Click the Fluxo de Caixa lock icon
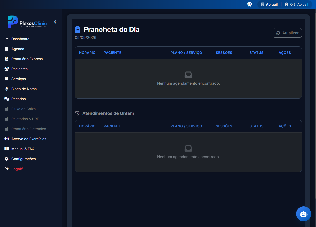Image resolution: width=316 pixels, height=227 pixels. pyautogui.click(x=7, y=109)
